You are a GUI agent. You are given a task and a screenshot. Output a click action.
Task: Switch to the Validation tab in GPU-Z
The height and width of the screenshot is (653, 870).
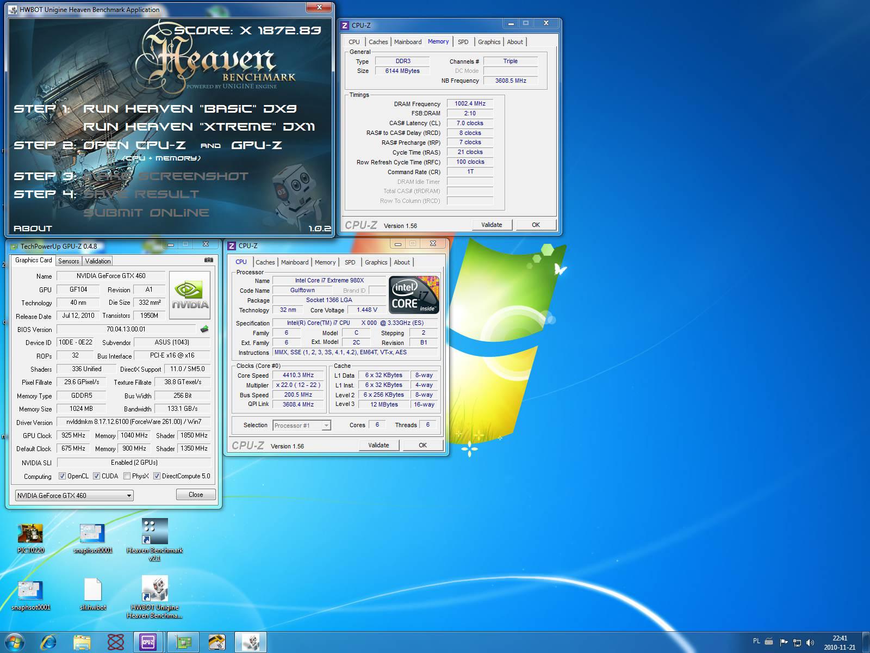pos(98,261)
